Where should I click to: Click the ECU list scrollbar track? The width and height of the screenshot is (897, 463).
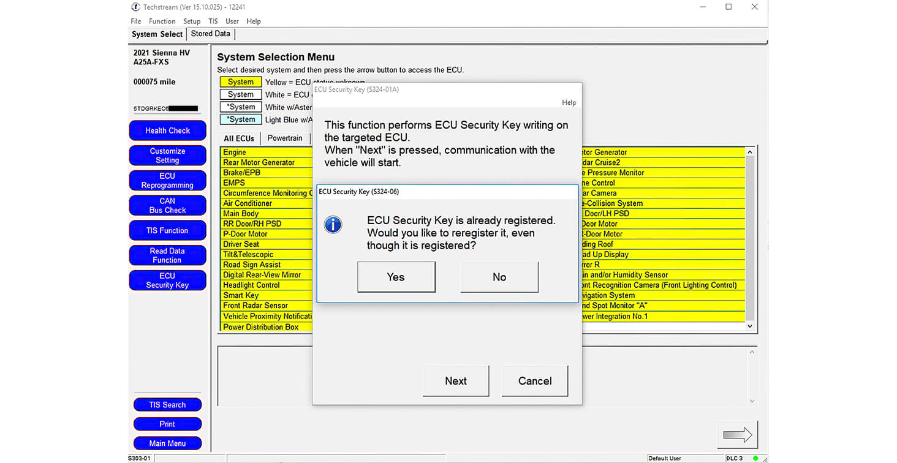[750, 239]
